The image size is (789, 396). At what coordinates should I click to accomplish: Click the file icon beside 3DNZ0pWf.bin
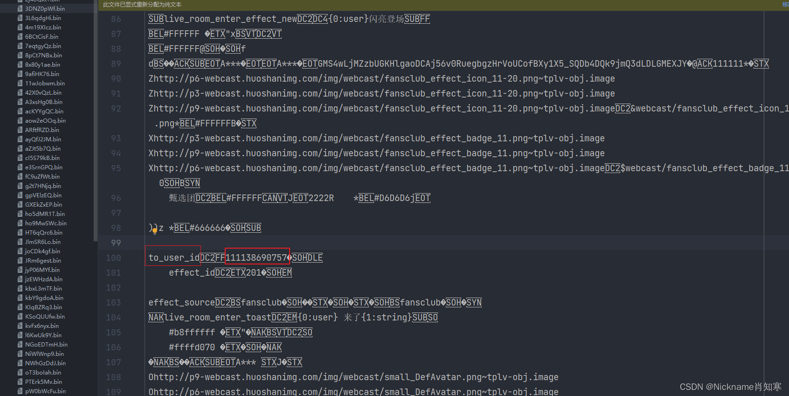[20, 8]
